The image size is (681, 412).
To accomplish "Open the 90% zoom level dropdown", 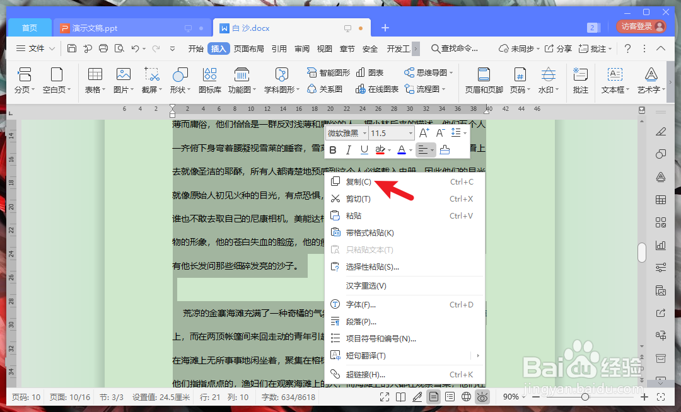I will pyautogui.click(x=515, y=397).
